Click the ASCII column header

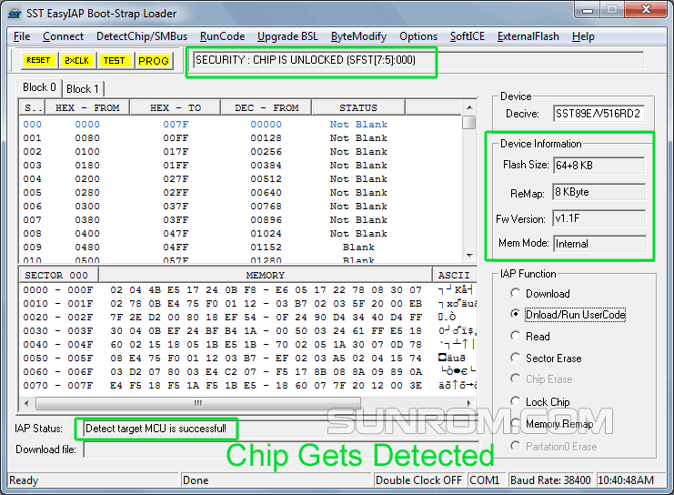click(455, 275)
